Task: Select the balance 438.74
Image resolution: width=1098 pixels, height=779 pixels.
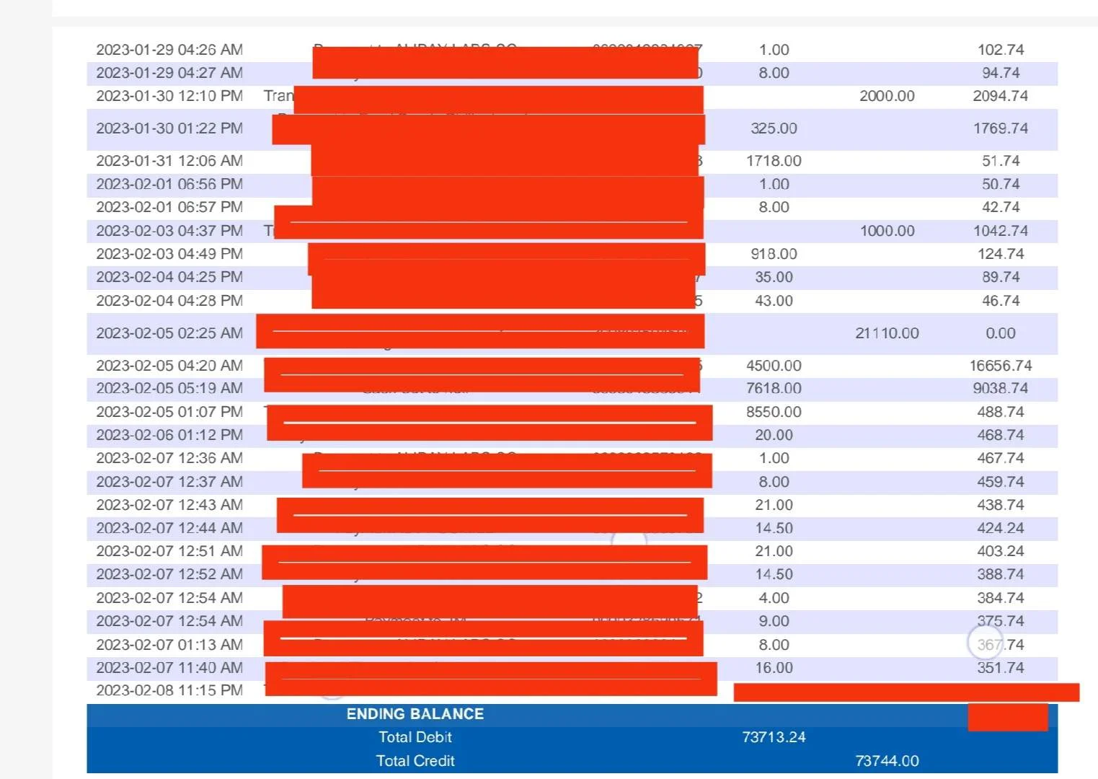Action: coord(1001,505)
